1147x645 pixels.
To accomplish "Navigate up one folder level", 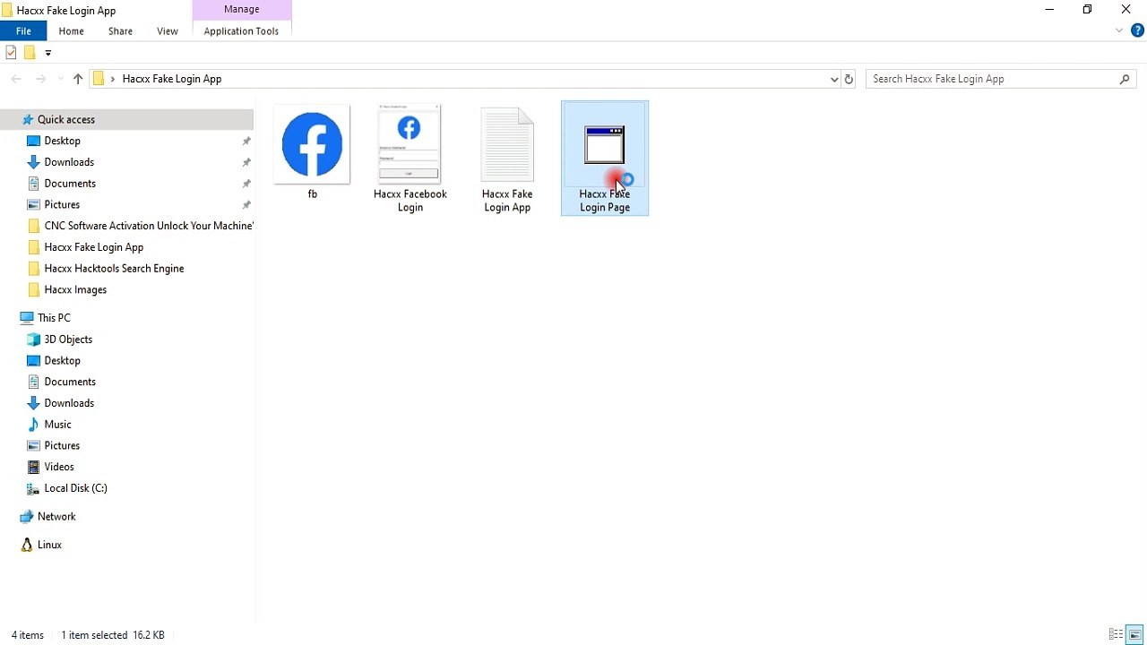I will tap(78, 79).
